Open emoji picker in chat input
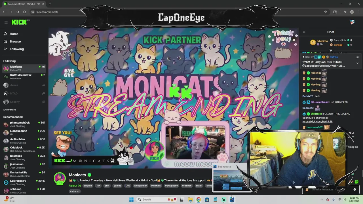Viewport: 363px width, 204px height. (x=354, y=190)
